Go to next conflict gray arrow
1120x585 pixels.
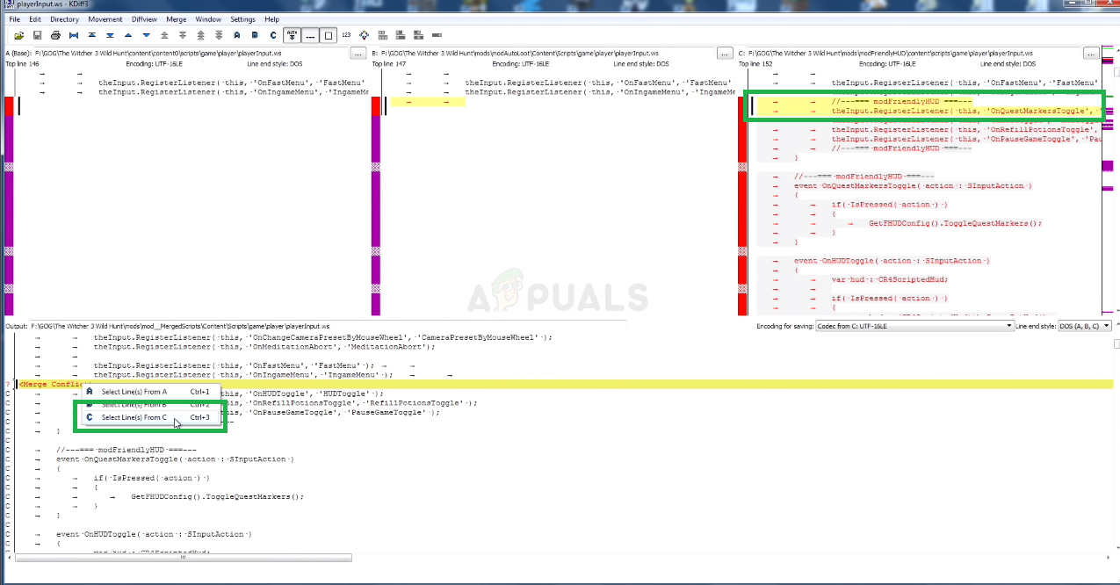tap(183, 35)
